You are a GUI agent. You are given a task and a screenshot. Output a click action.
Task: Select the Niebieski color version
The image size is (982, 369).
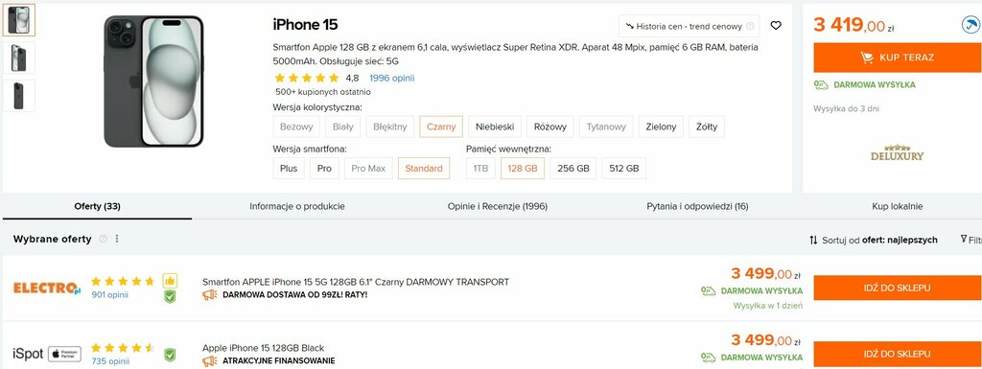495,127
